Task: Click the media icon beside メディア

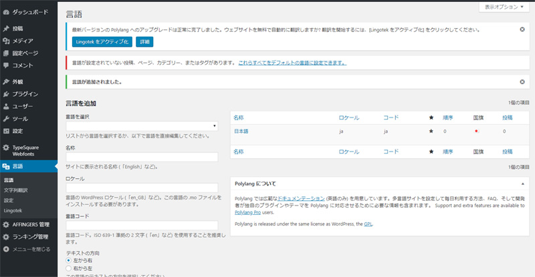Action: point(6,41)
